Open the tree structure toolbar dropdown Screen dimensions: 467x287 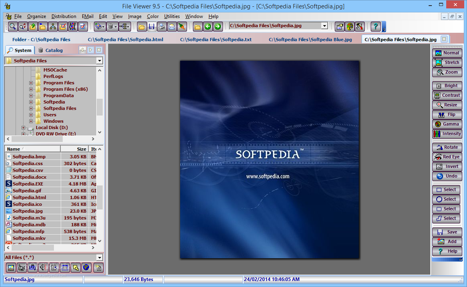(128, 26)
